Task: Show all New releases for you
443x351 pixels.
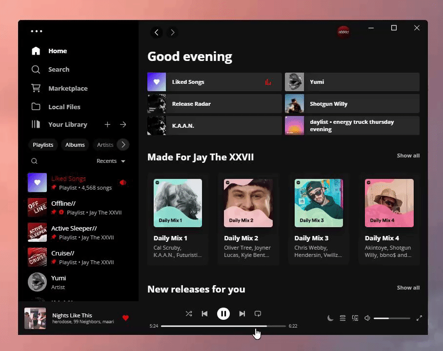Action: click(408, 288)
